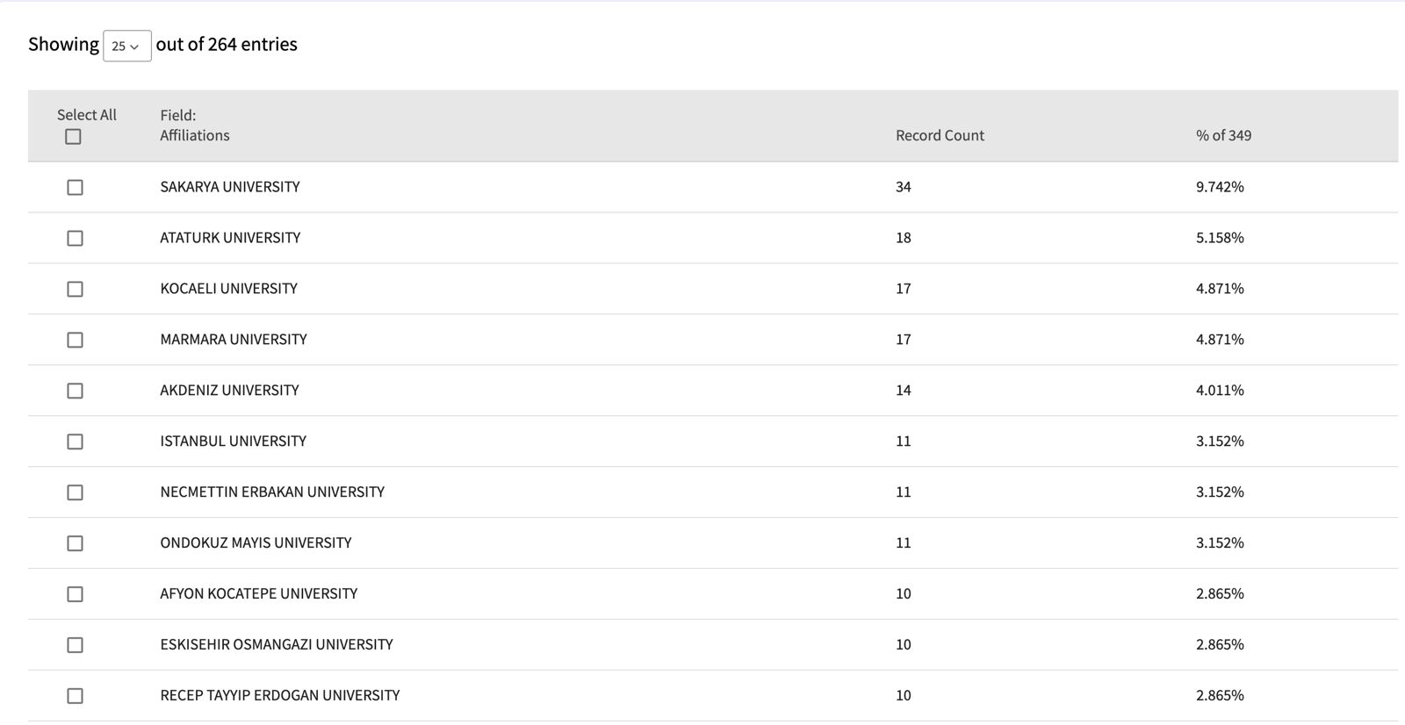1405x725 pixels.
Task: Tick the Ondokuz Mayis University checkbox
Action: click(76, 544)
